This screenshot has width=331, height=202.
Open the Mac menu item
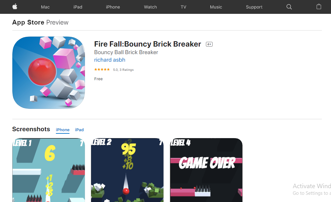(x=45, y=7)
